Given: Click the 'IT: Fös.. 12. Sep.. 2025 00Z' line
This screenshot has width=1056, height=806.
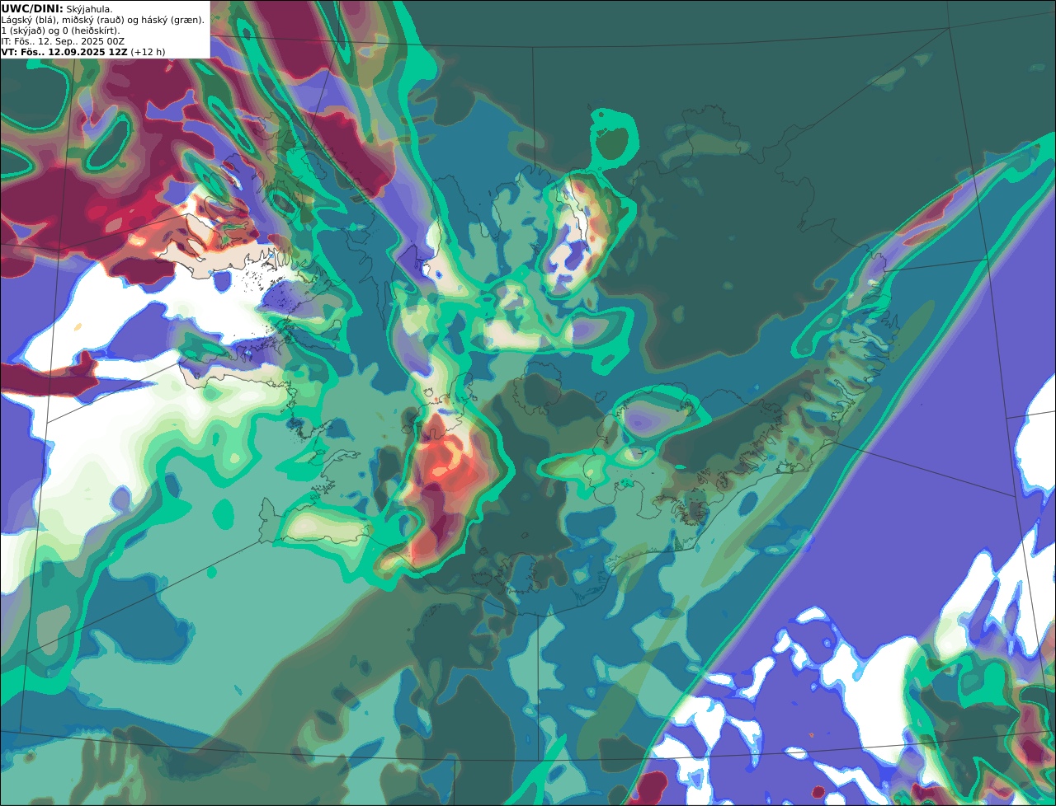Looking at the screenshot, I should [x=63, y=41].
